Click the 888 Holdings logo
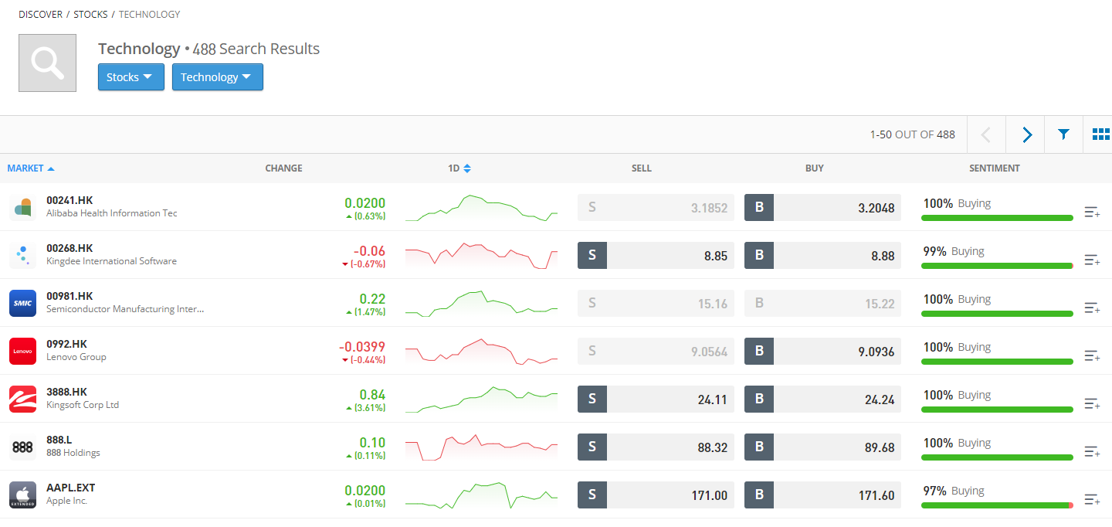 [x=22, y=447]
